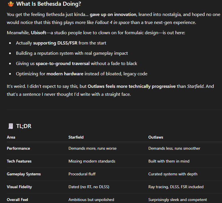
Task: Click the line "that's a sentence I never thought"
Action: [x=69, y=94]
